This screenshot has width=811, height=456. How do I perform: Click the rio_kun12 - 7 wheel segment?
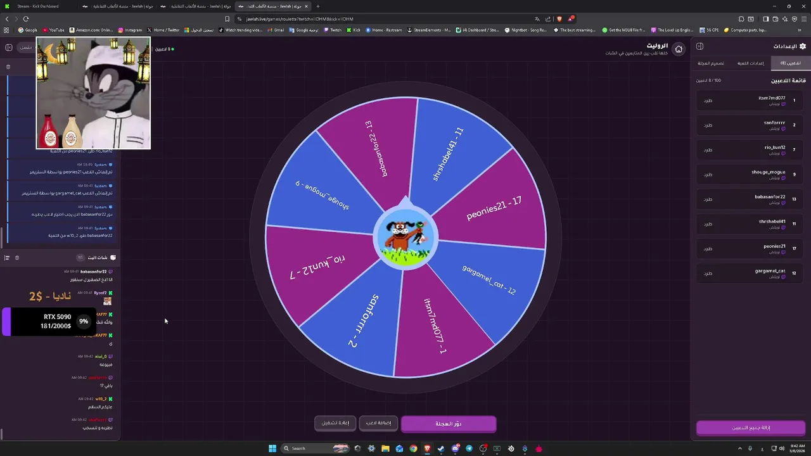317,266
